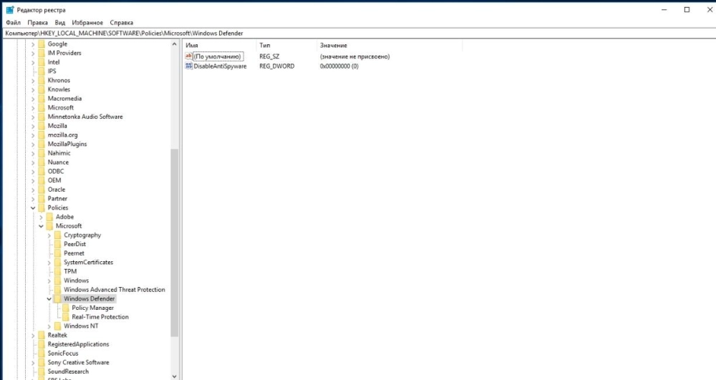Click the IM Providers folder icon
Screen dimensions: 716x380
pyautogui.click(x=42, y=53)
